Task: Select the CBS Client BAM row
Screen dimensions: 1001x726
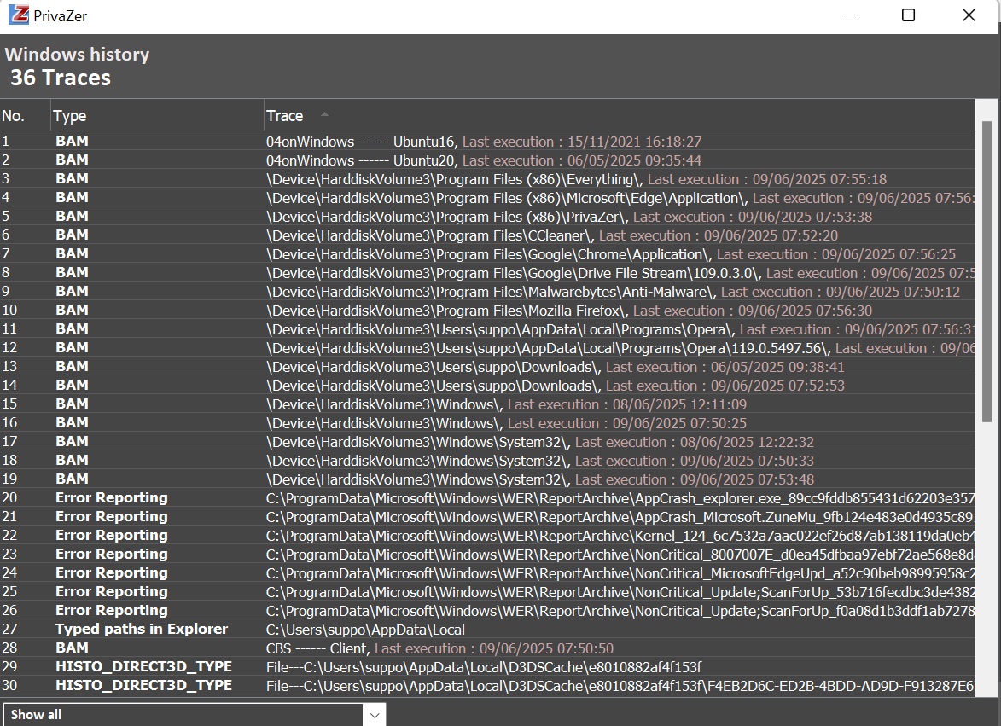Action: tap(439, 648)
